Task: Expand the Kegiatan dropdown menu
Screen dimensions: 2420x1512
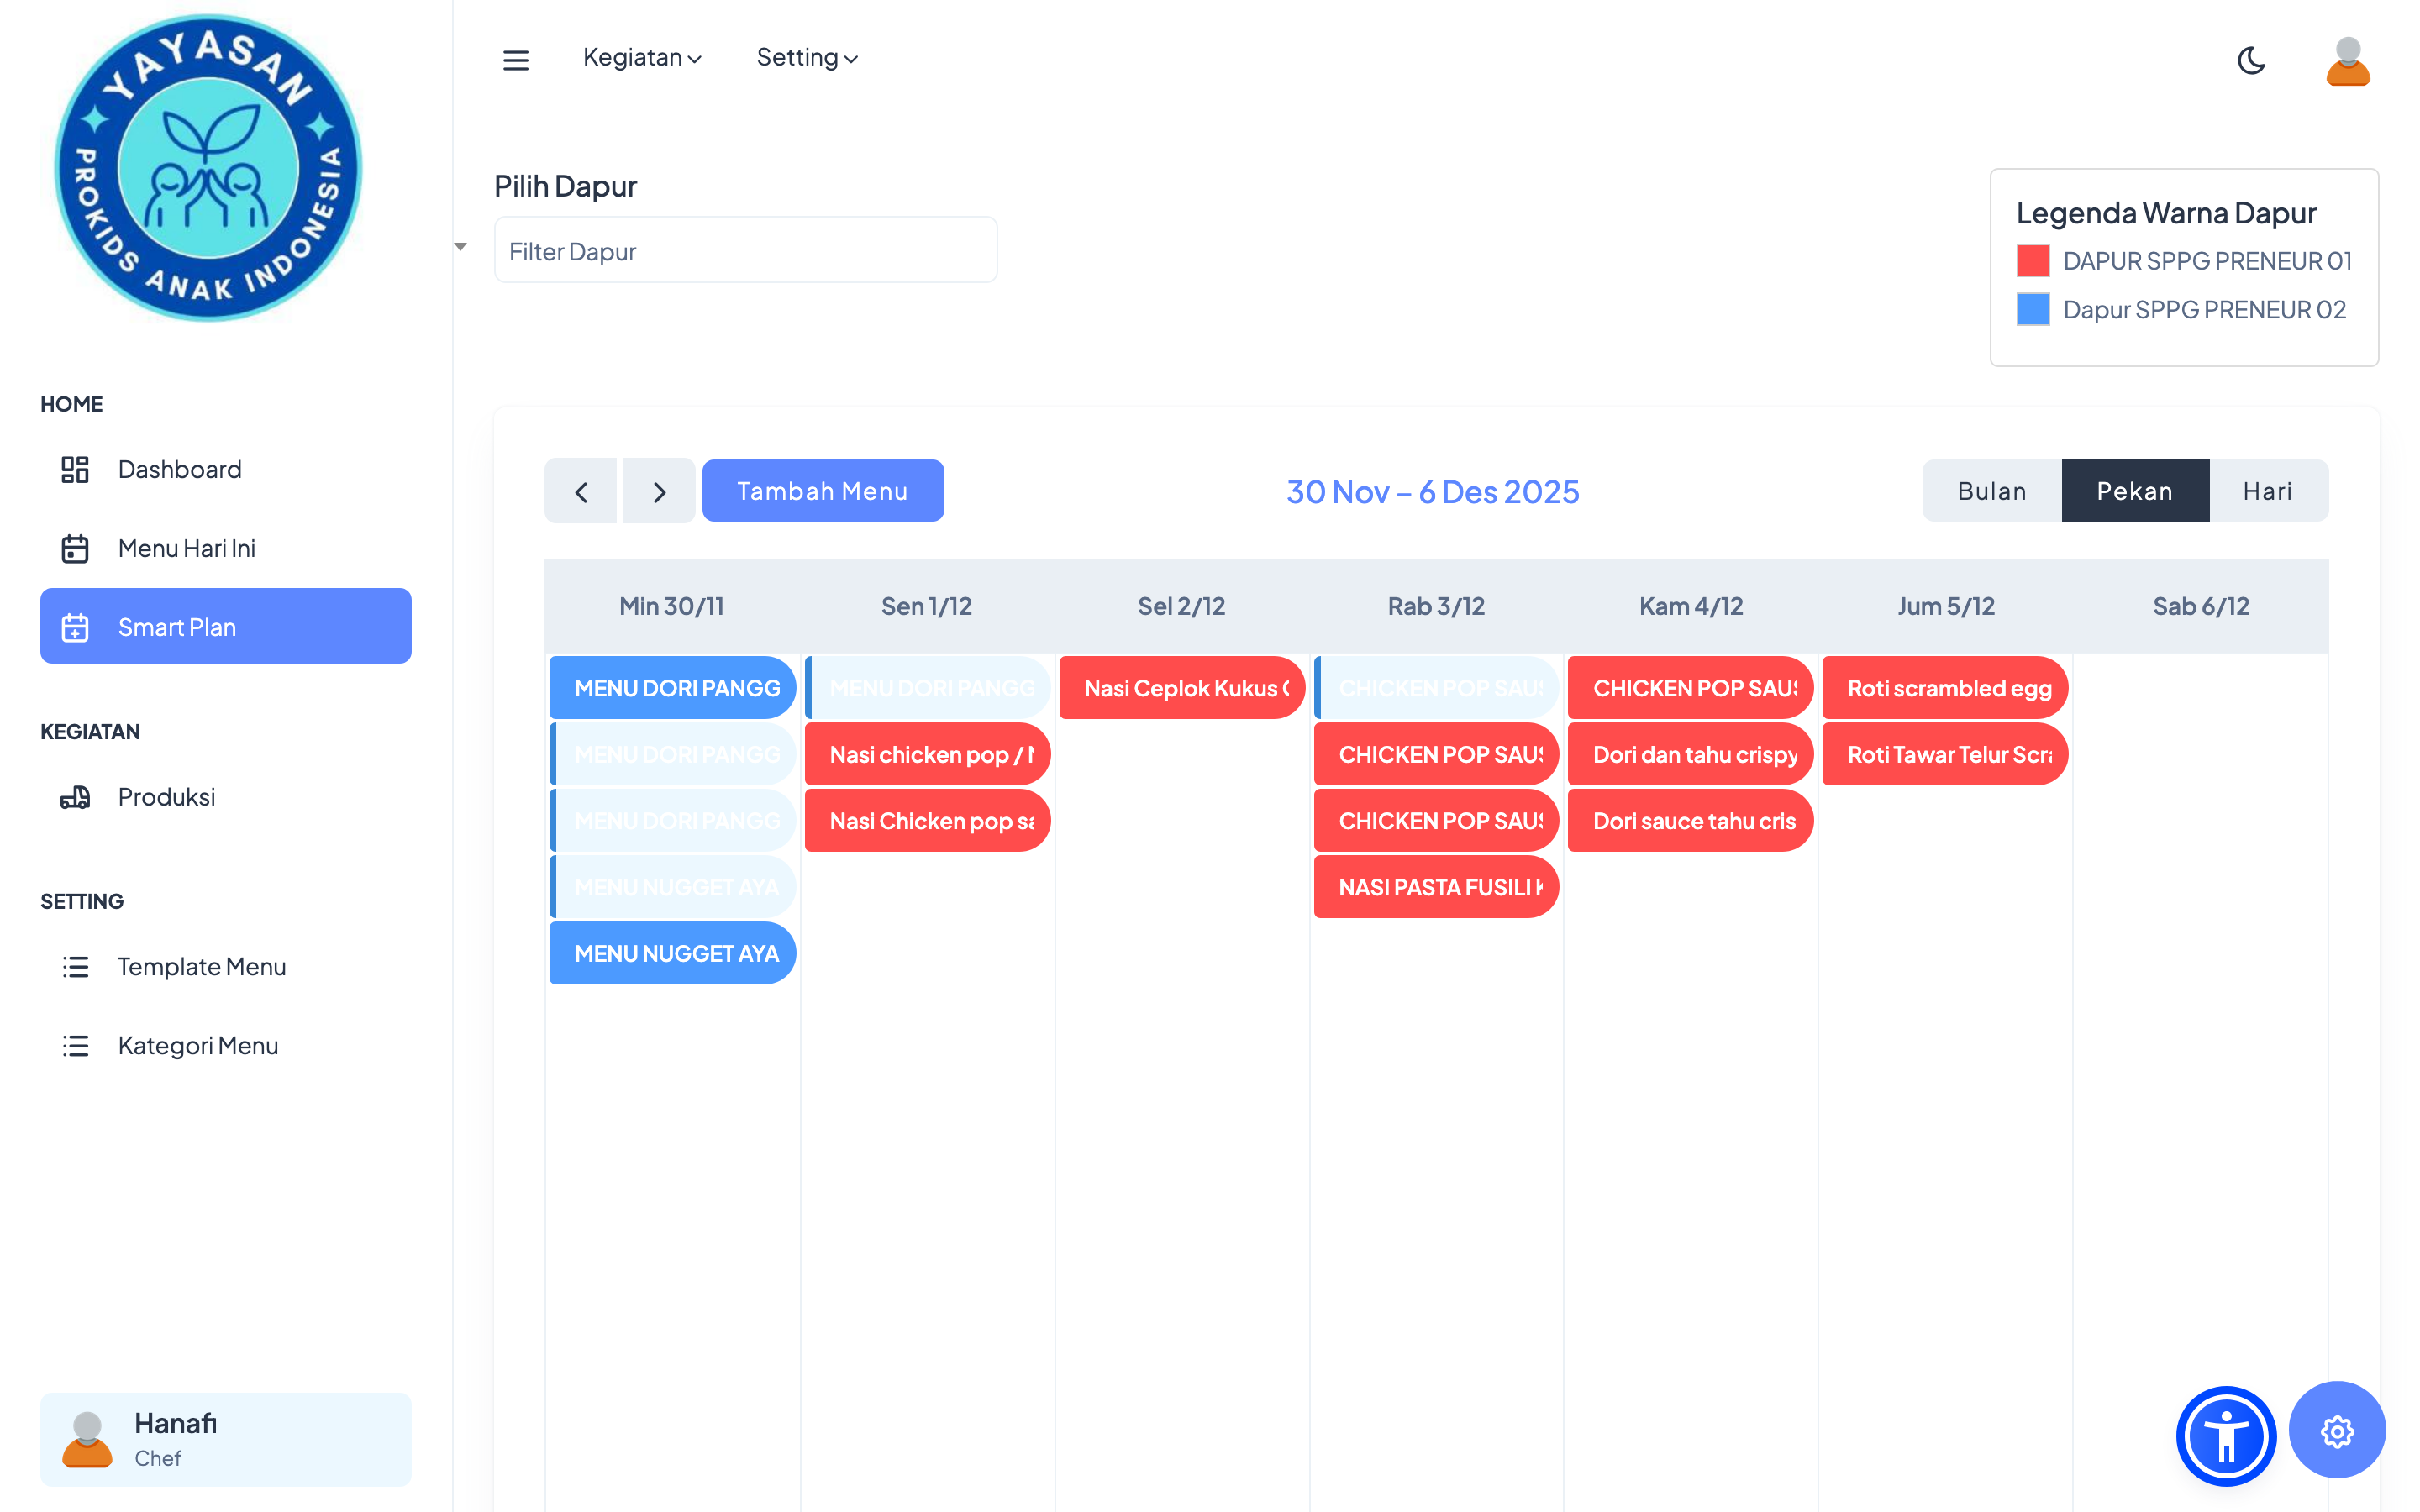Action: coord(642,58)
